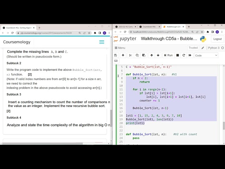The width and height of the screenshot is (225, 169).
Task: Select the Countdown #5a Sorting Algori tab
Action: pyautogui.click(x=19, y=28)
